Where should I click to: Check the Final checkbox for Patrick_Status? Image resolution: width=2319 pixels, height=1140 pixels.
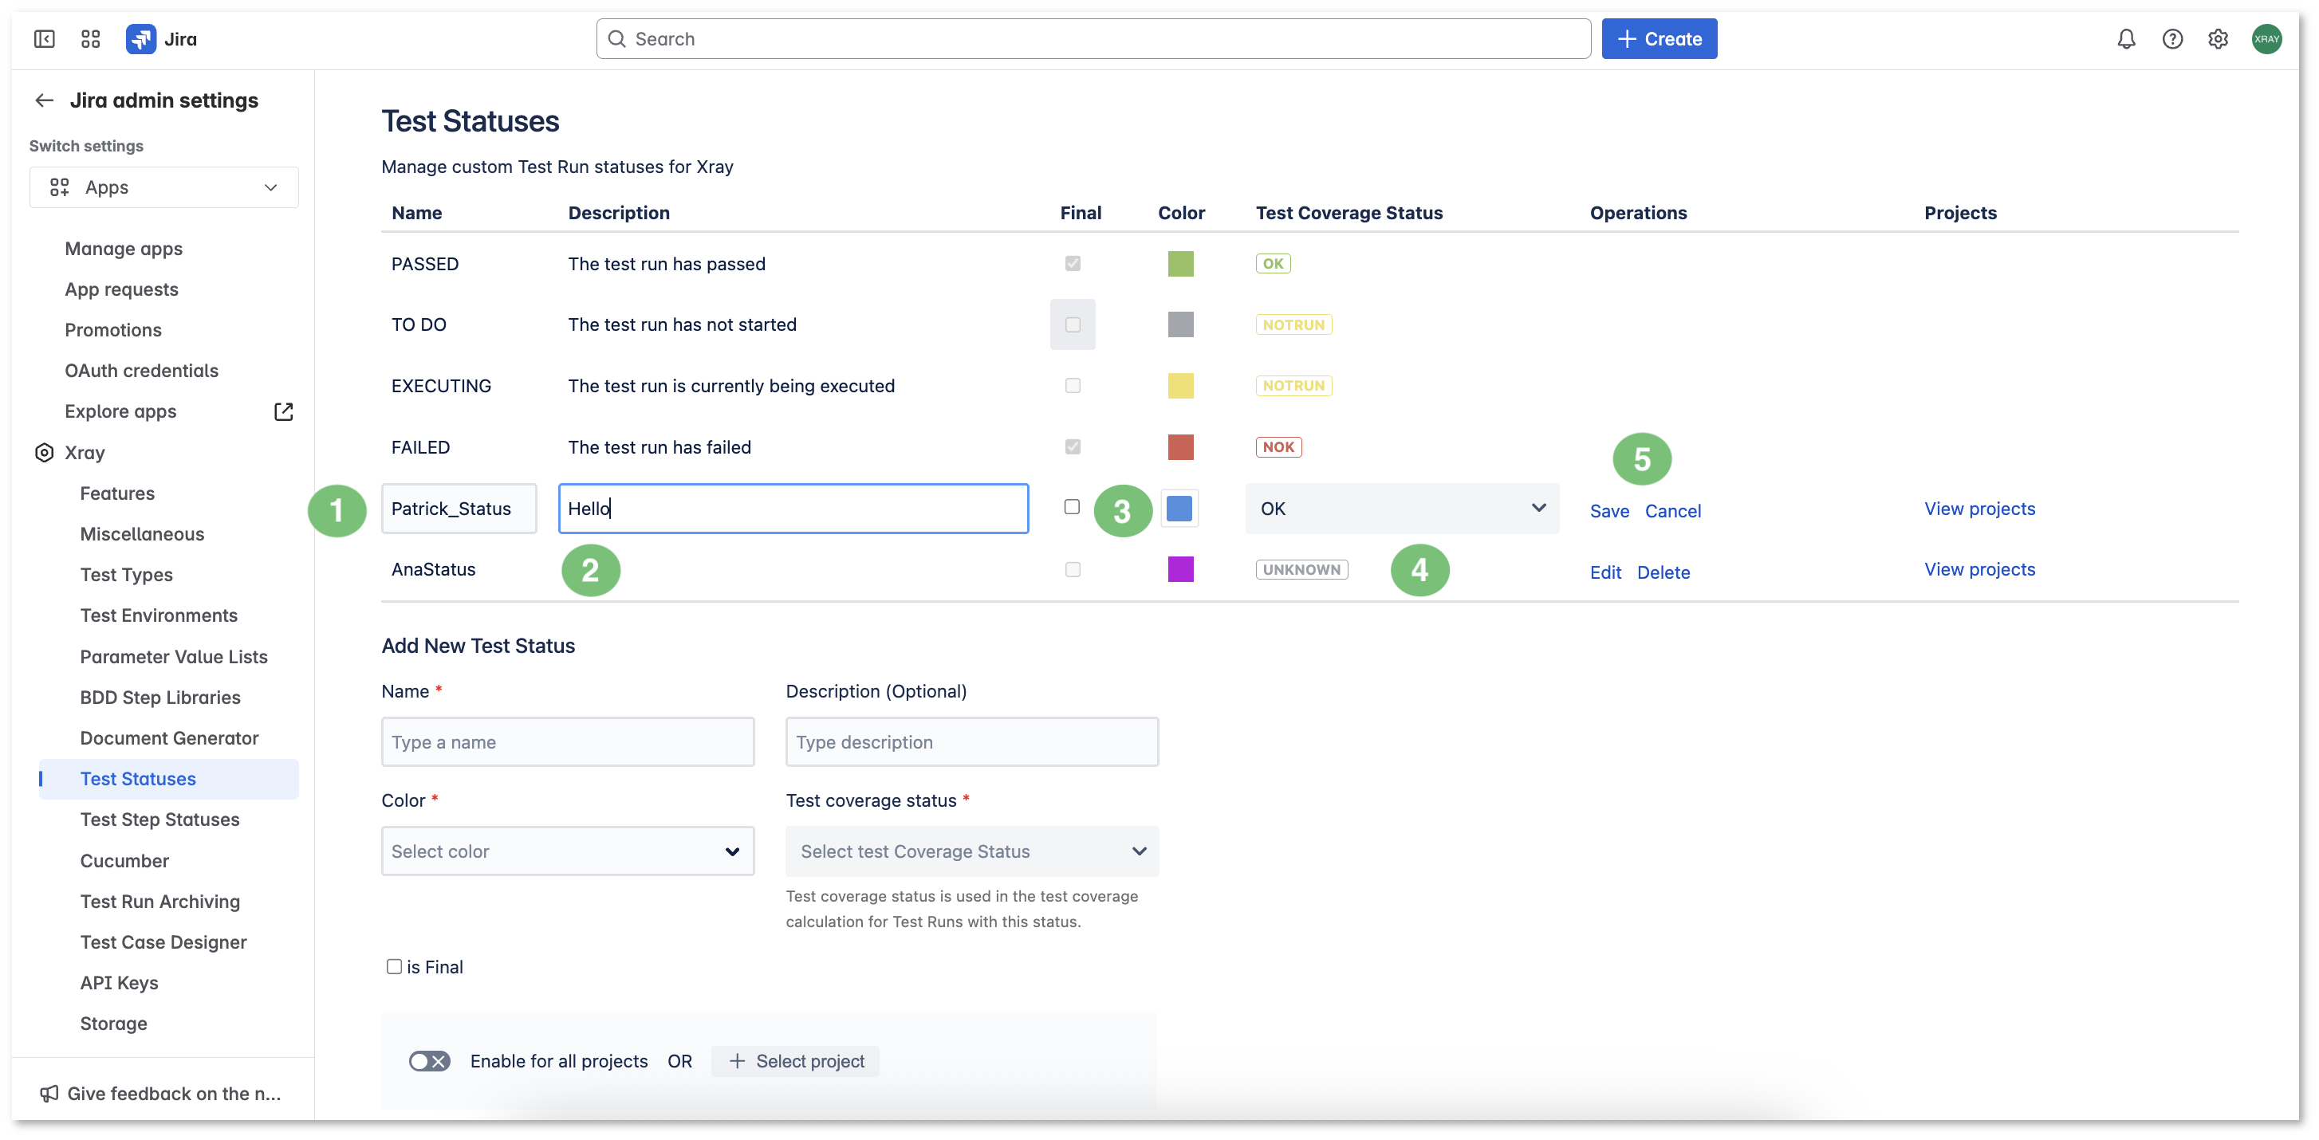tap(1071, 506)
